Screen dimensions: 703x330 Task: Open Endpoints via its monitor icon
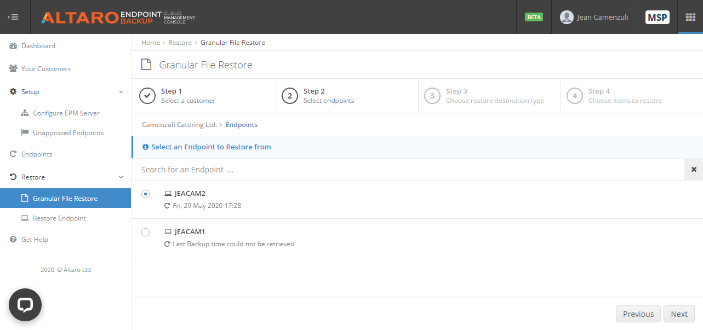point(12,154)
